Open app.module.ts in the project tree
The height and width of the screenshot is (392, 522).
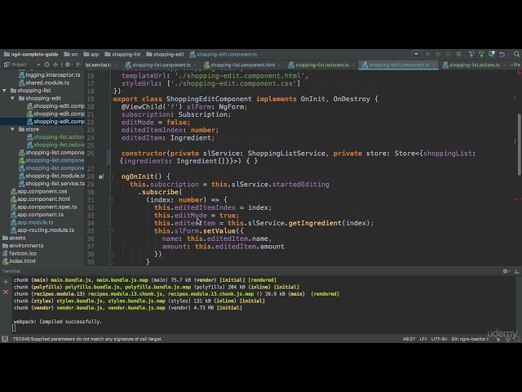(35, 222)
